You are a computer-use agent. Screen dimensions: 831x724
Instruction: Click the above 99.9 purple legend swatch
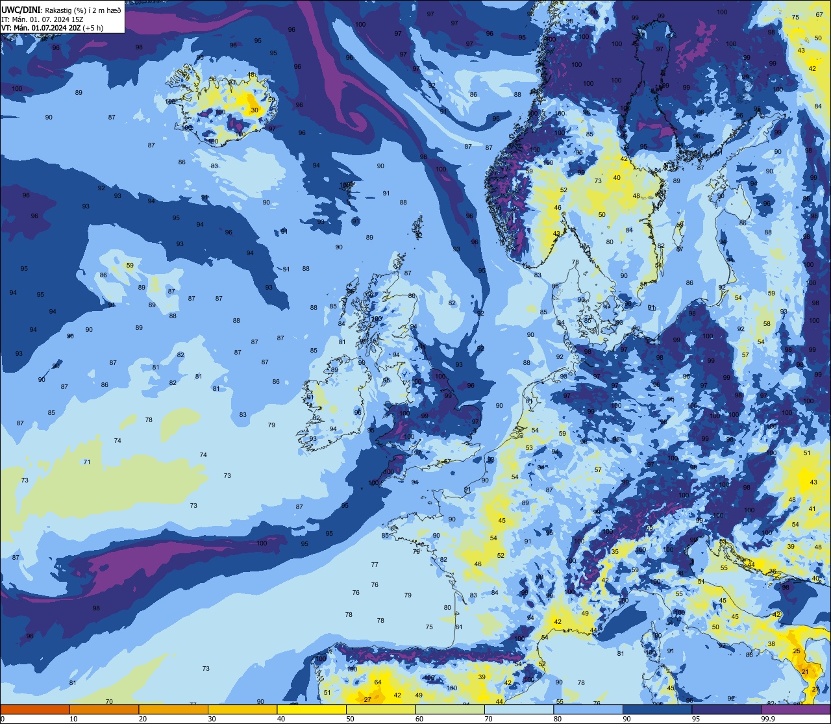pyautogui.click(x=796, y=709)
